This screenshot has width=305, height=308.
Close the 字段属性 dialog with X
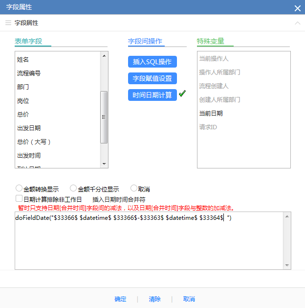point(297,8)
